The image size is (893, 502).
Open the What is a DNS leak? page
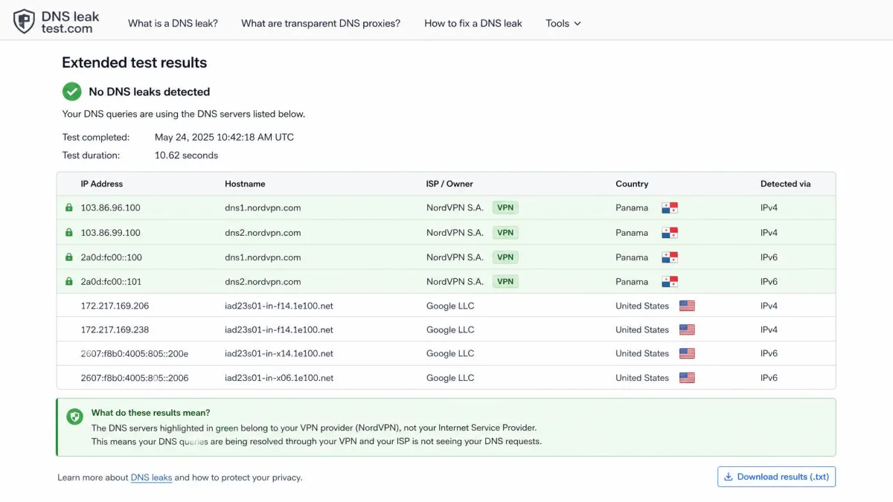[173, 23]
